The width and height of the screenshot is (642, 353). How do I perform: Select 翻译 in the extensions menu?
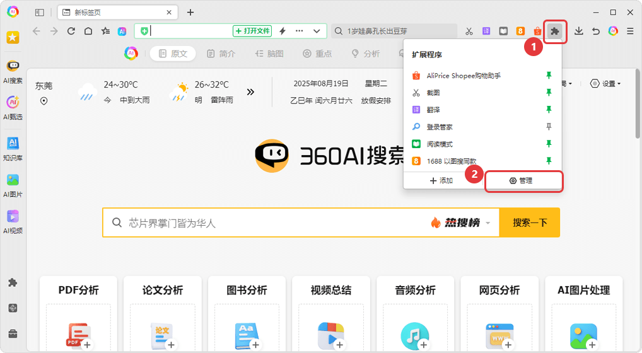(434, 110)
